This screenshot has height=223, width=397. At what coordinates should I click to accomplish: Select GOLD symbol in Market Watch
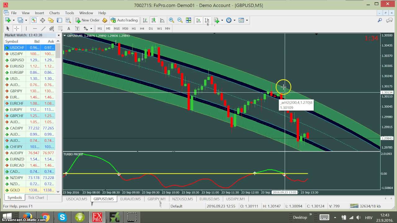coord(29,190)
